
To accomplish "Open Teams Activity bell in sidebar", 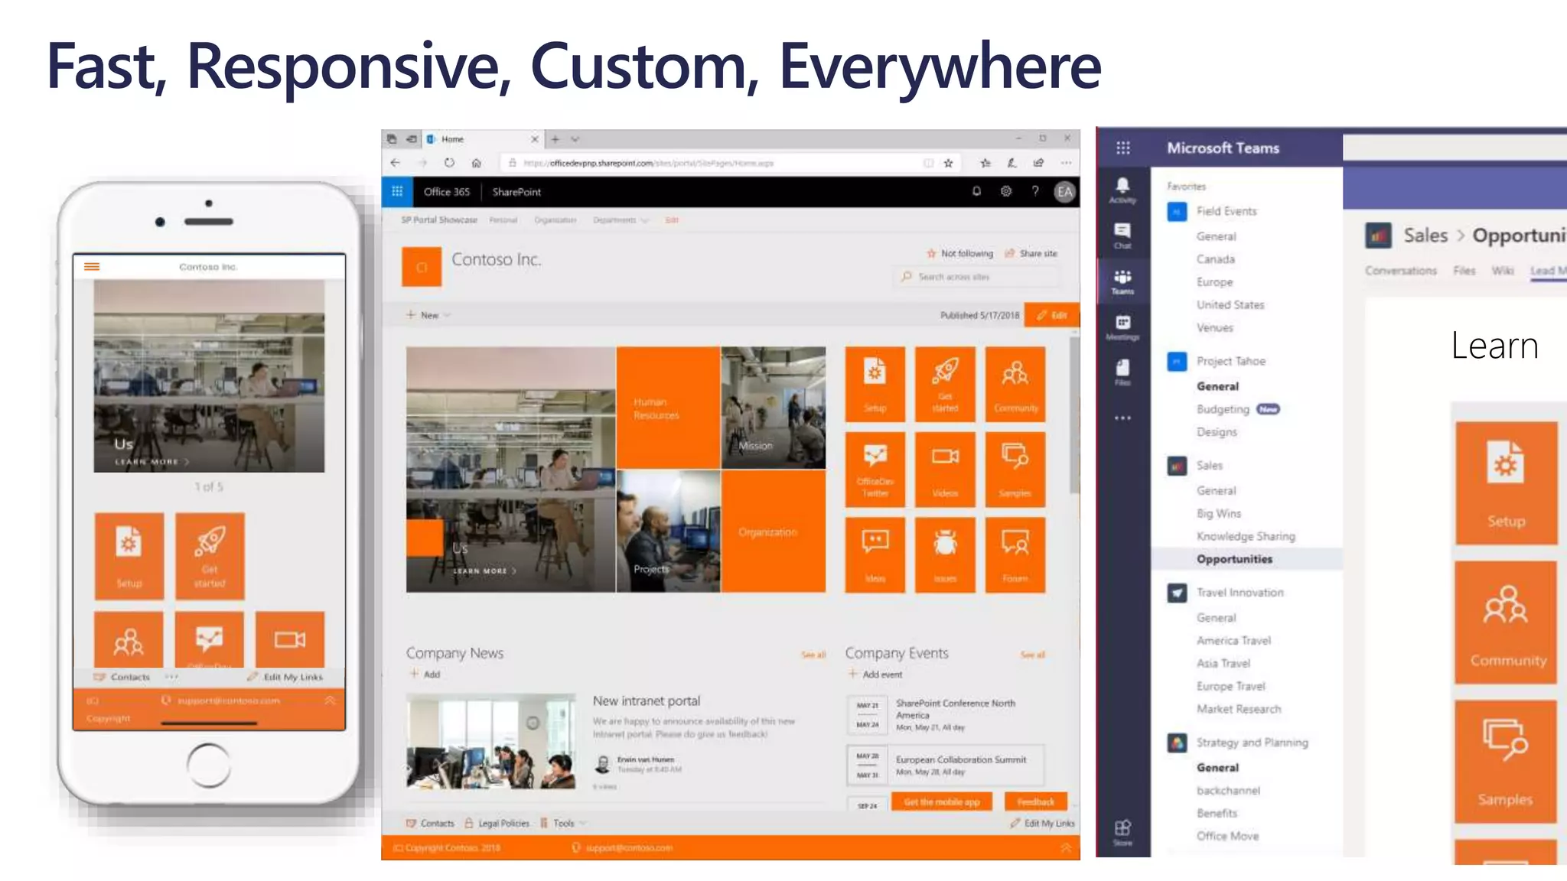I will pyautogui.click(x=1122, y=190).
